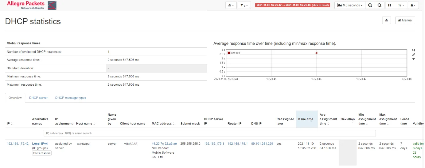Click the zoom out magnifier icon
This screenshot has width=425, height=168.
380,5
